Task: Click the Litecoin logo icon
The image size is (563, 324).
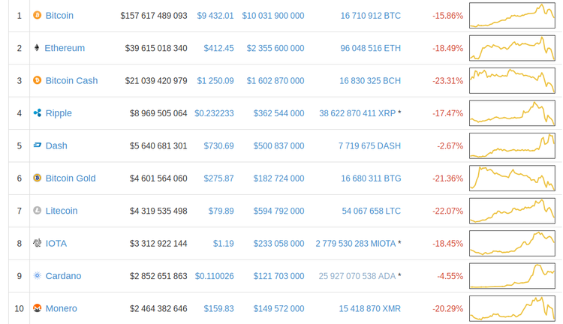Action: click(x=38, y=211)
